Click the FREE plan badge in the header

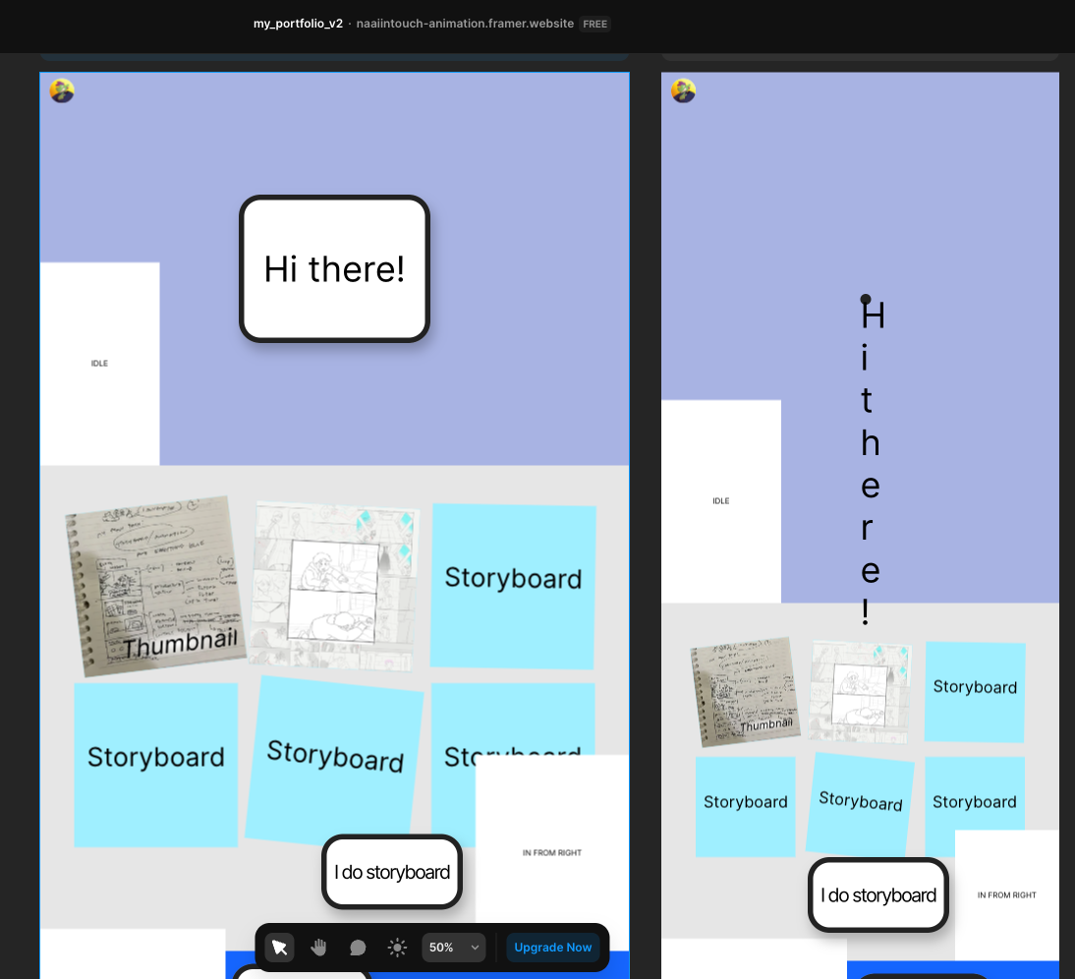594,24
